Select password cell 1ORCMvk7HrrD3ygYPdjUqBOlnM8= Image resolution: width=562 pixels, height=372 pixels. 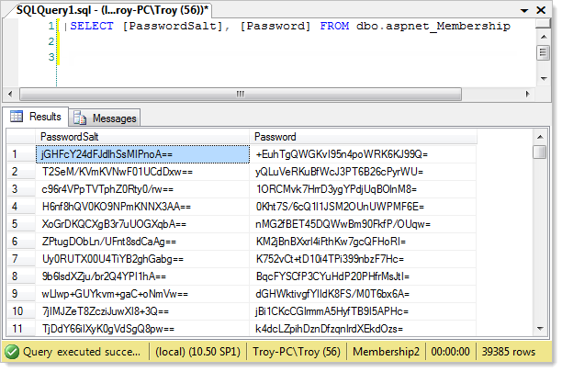coord(363,189)
